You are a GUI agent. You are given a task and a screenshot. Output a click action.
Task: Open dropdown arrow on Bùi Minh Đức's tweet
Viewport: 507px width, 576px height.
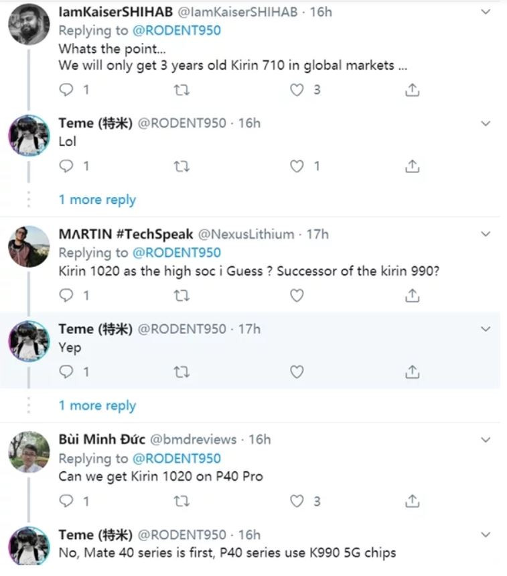[486, 440]
